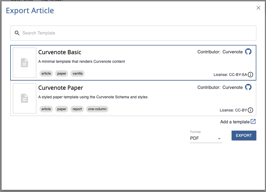The width and height of the screenshot is (266, 192).
Task: Show CC-BY-SA license info icon
Action: point(250,75)
